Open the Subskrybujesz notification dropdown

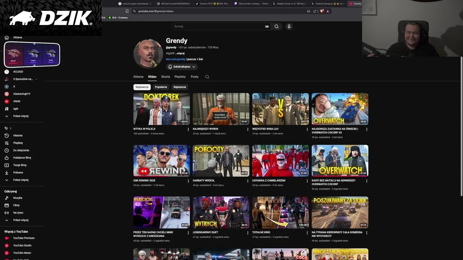[182, 67]
